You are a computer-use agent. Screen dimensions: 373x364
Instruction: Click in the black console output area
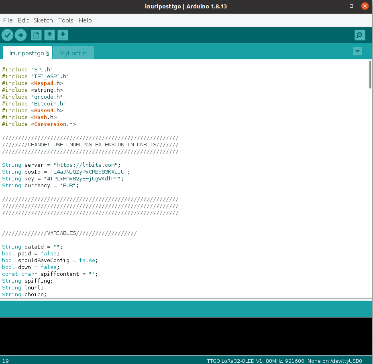(186, 336)
